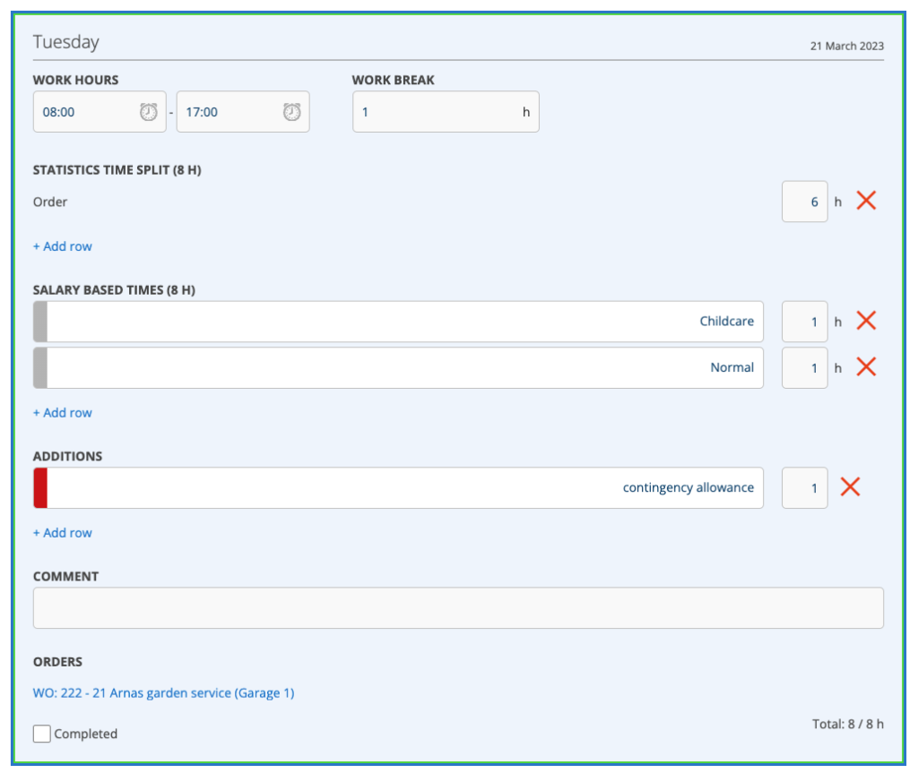Screen dimensions: 918x773
Task: Edit the Childcare hours value
Action: coord(805,322)
